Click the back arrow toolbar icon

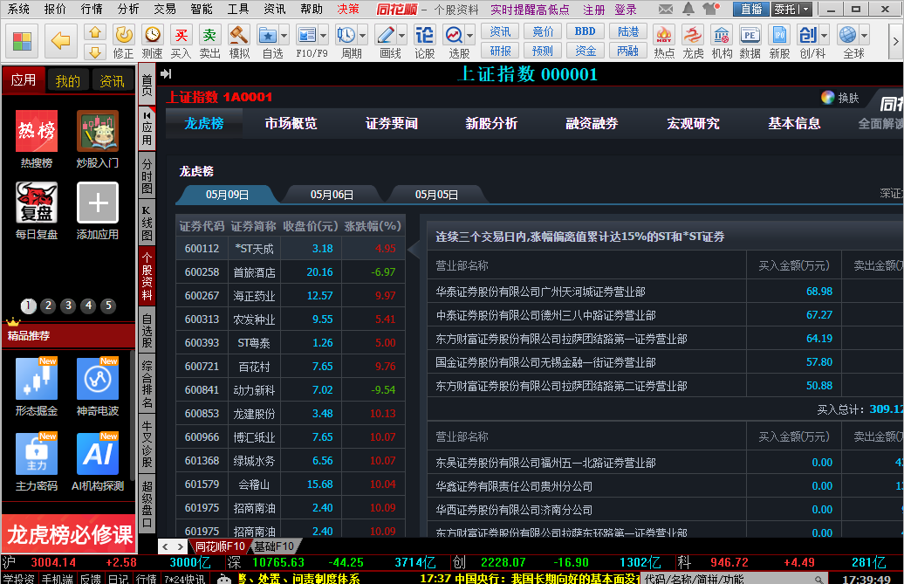(60, 40)
